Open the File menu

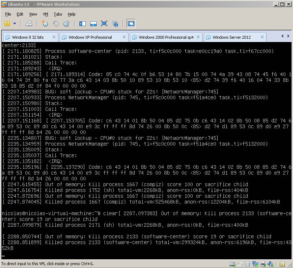8,14
